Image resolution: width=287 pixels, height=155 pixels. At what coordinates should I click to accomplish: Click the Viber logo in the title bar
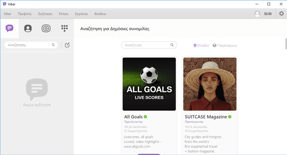pyautogui.click(x=4, y=4)
